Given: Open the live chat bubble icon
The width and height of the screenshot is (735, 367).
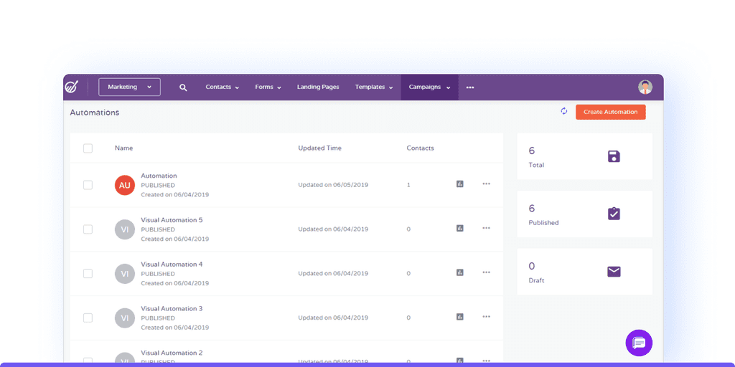Looking at the screenshot, I should click(x=639, y=343).
